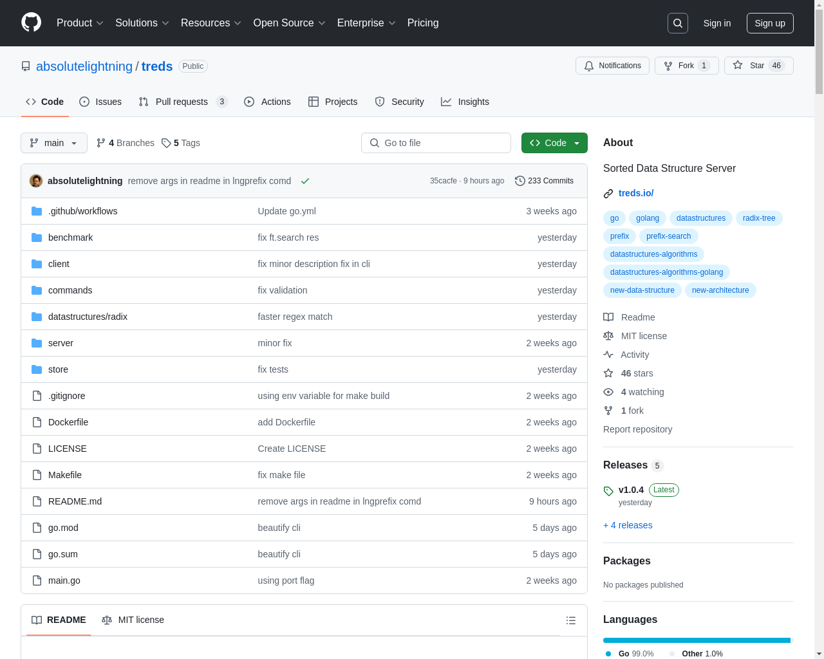Viewport: 824px width, 659px height.
Task: Open the go.mod file
Action: click(x=63, y=528)
